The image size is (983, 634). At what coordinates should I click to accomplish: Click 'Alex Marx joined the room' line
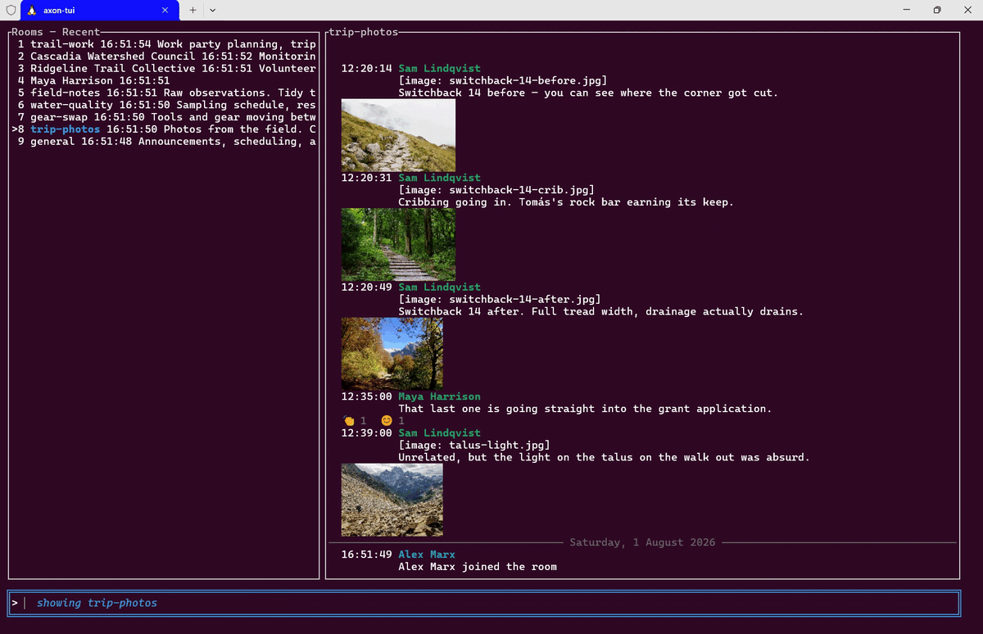tap(478, 567)
